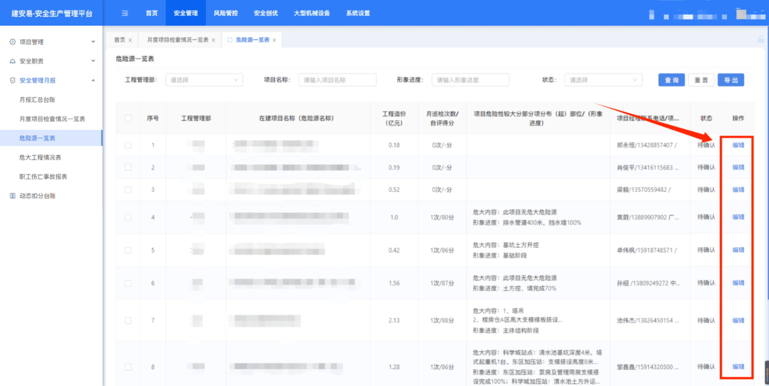Click the 动态扣分台账 icon in sidebar
The image size is (769, 386).
point(12,196)
